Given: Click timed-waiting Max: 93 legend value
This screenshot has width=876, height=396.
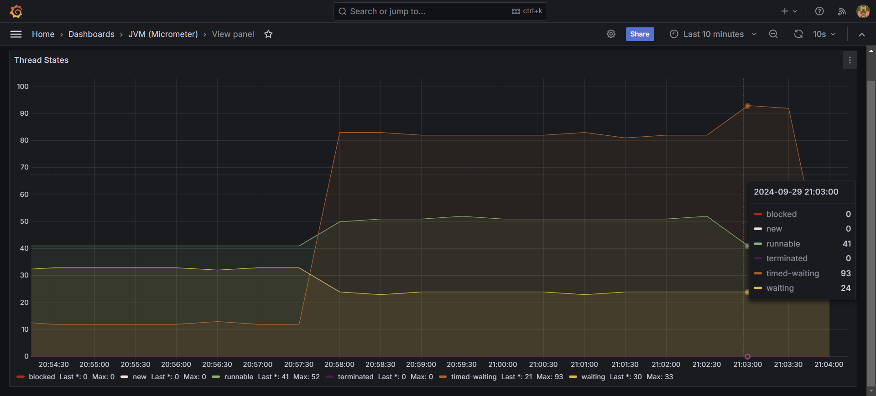Looking at the screenshot, I should [x=550, y=377].
